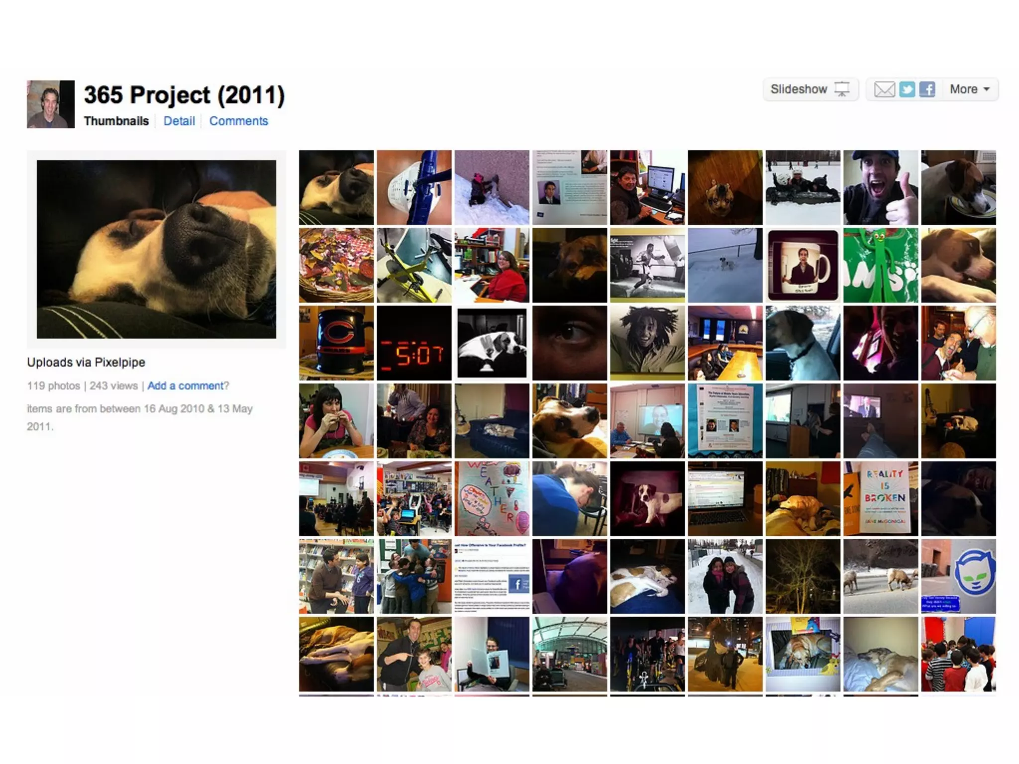Switch to the Comments tab
1019x764 pixels.
pos(238,121)
